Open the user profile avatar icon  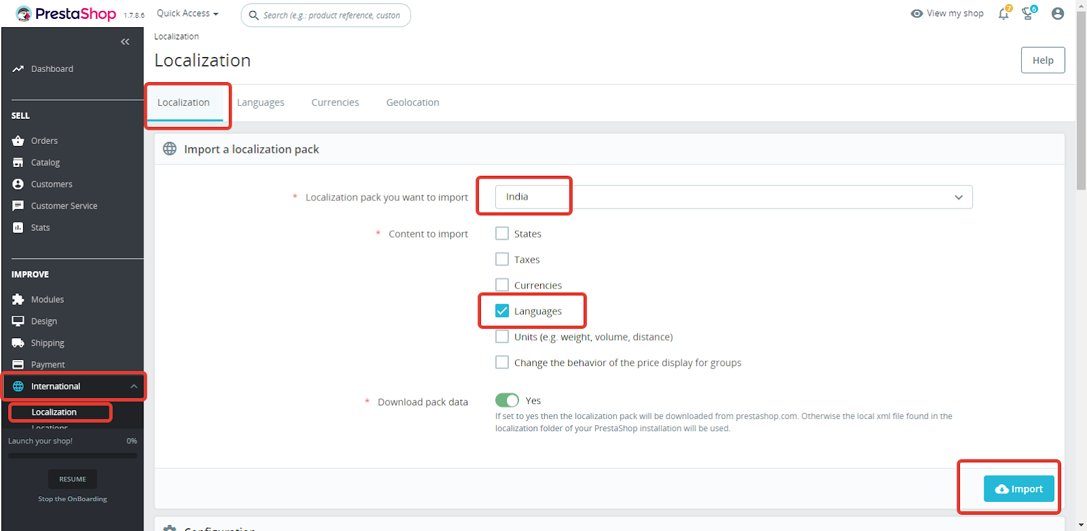(x=1058, y=14)
